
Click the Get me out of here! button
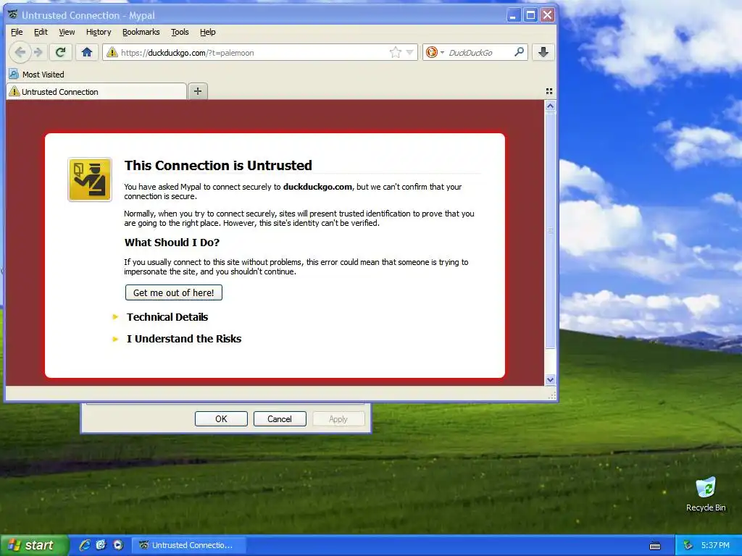pos(174,292)
